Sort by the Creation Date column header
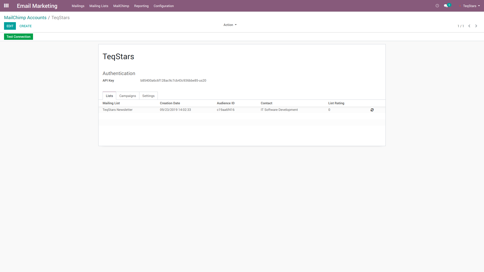The image size is (484, 272). pyautogui.click(x=170, y=103)
